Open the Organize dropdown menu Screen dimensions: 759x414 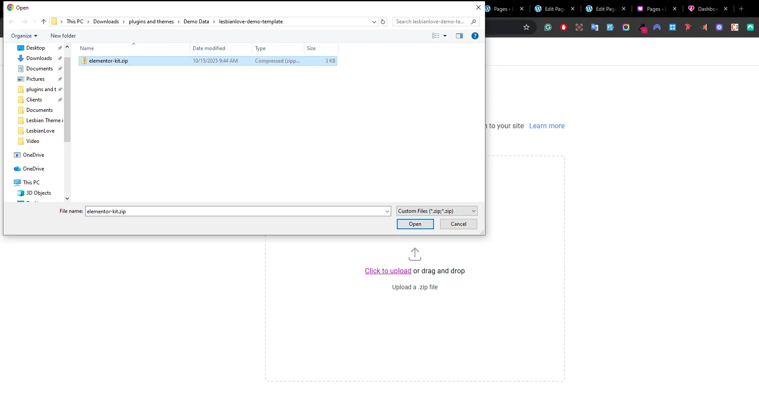(24, 36)
